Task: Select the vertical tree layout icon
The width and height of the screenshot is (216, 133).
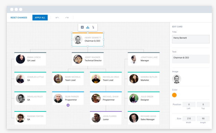Action: 93,27
